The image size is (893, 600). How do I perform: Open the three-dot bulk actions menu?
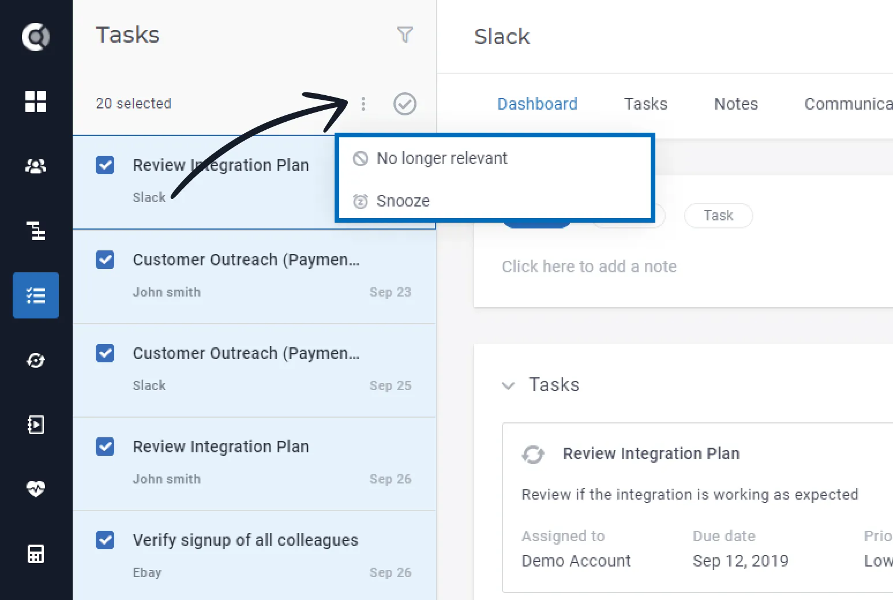click(x=363, y=104)
